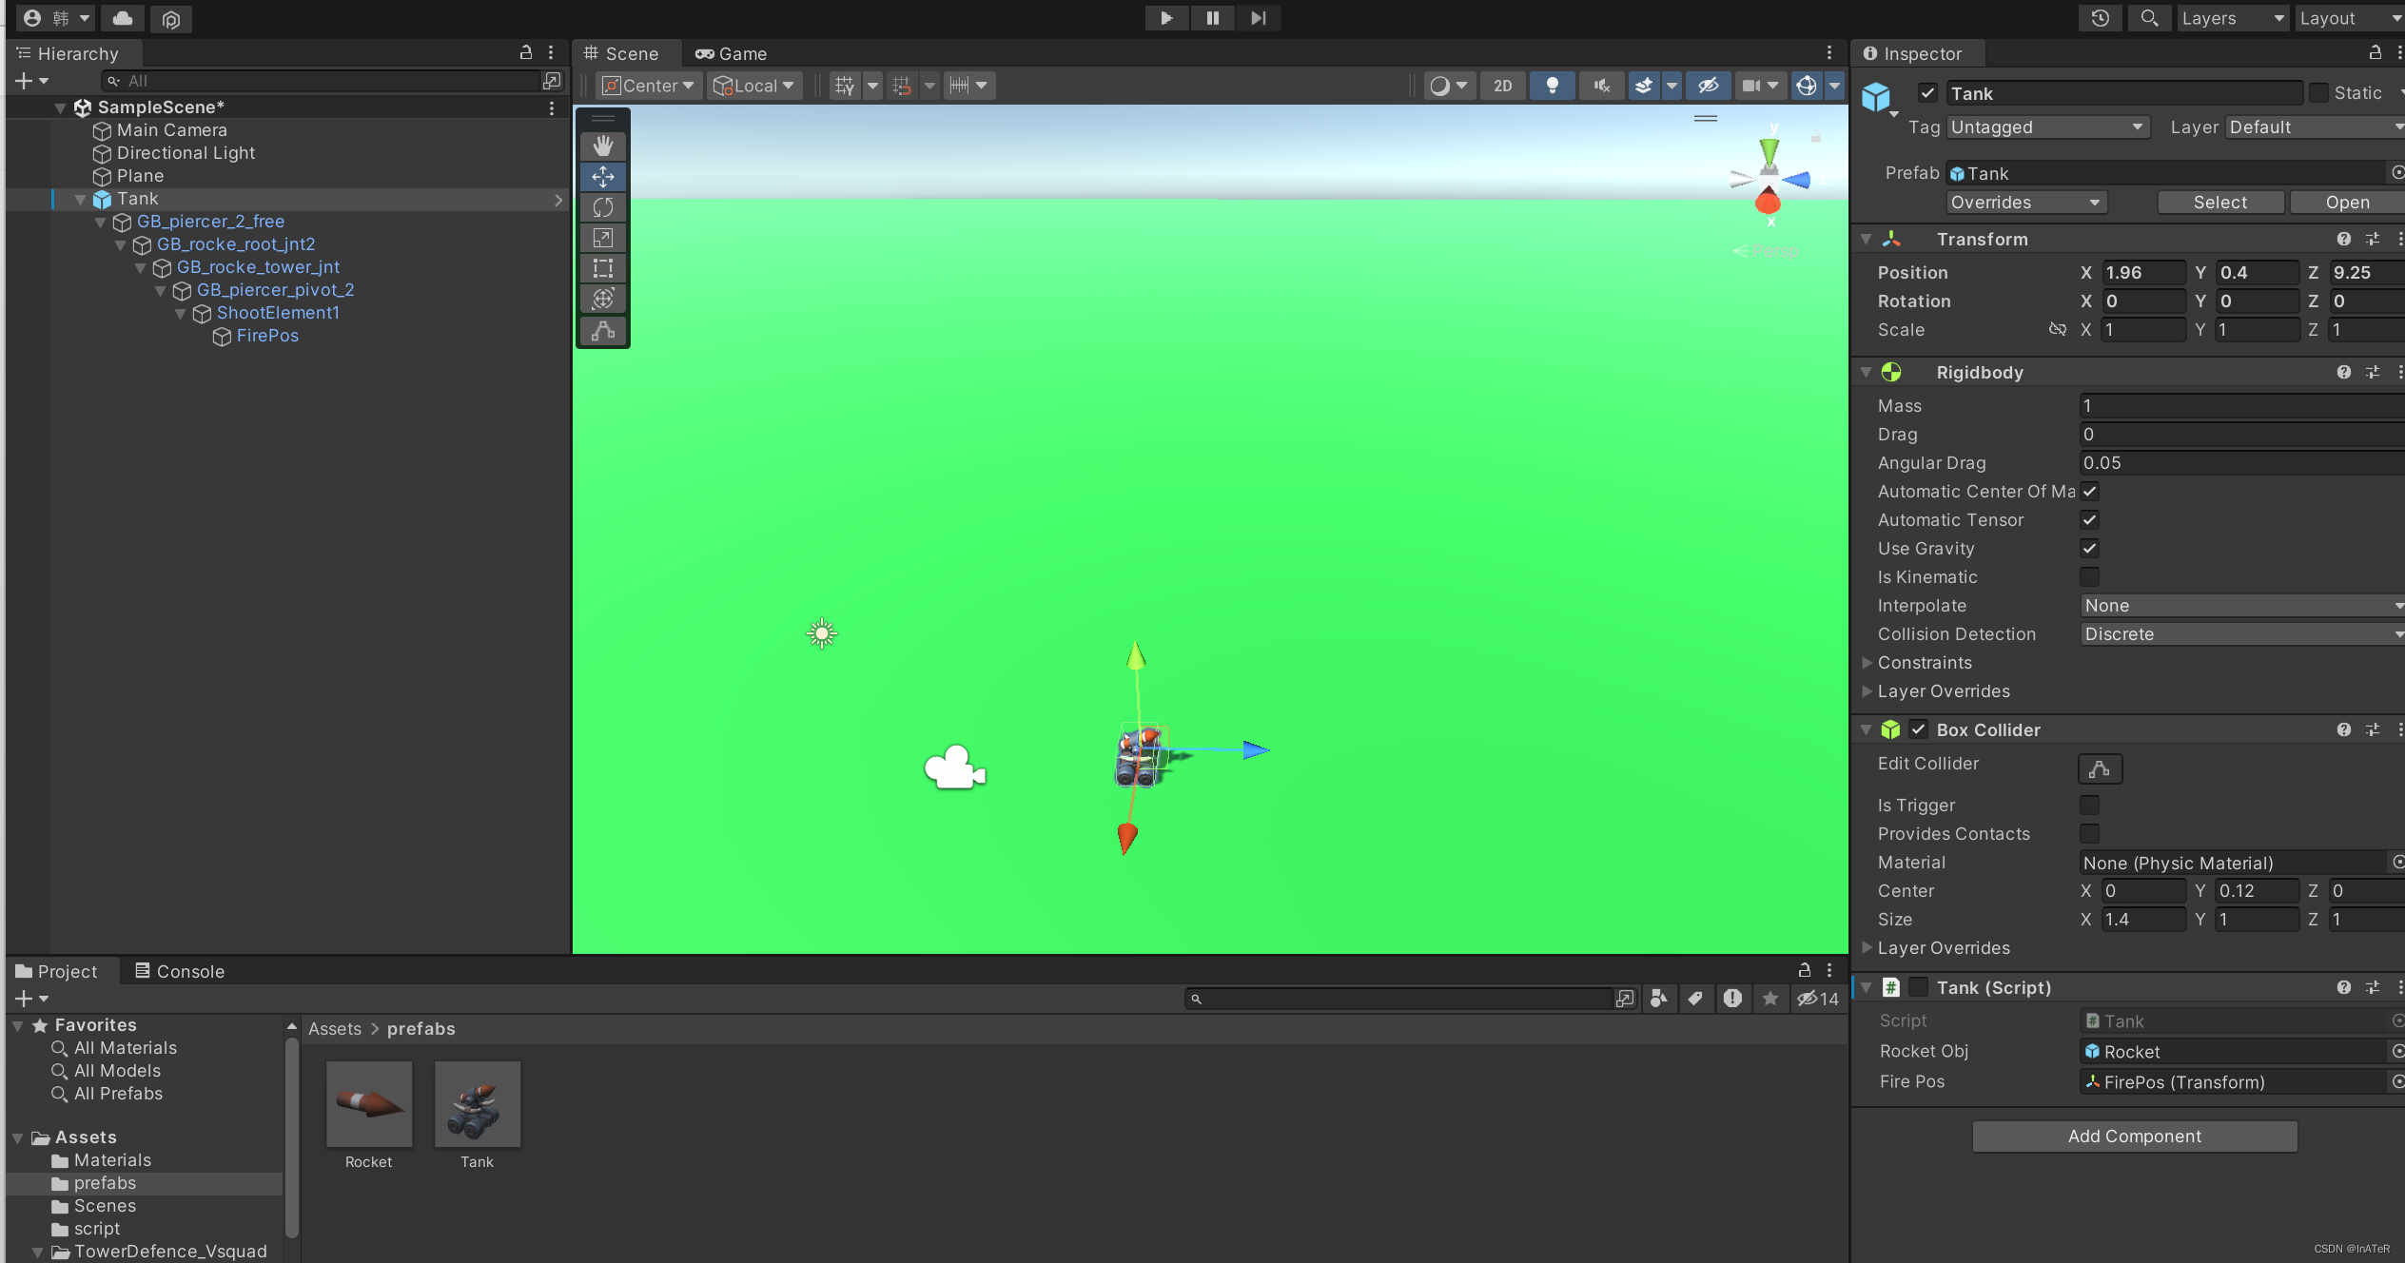Expand the Constraints section in Rigidbody

click(x=1867, y=663)
